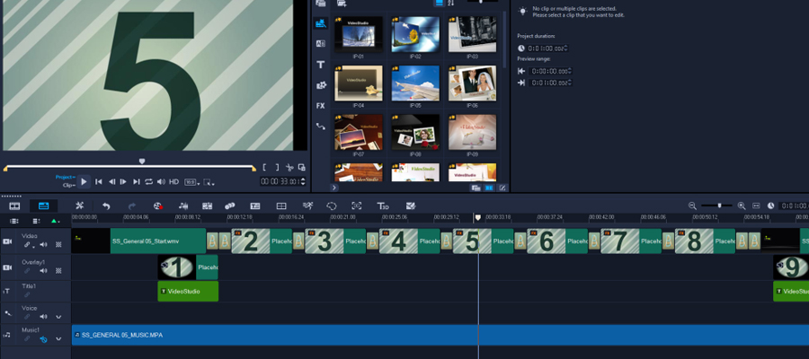This screenshot has height=359, width=809.
Task: Click the Undo arrow in timeline toolbar
Action: coord(106,206)
